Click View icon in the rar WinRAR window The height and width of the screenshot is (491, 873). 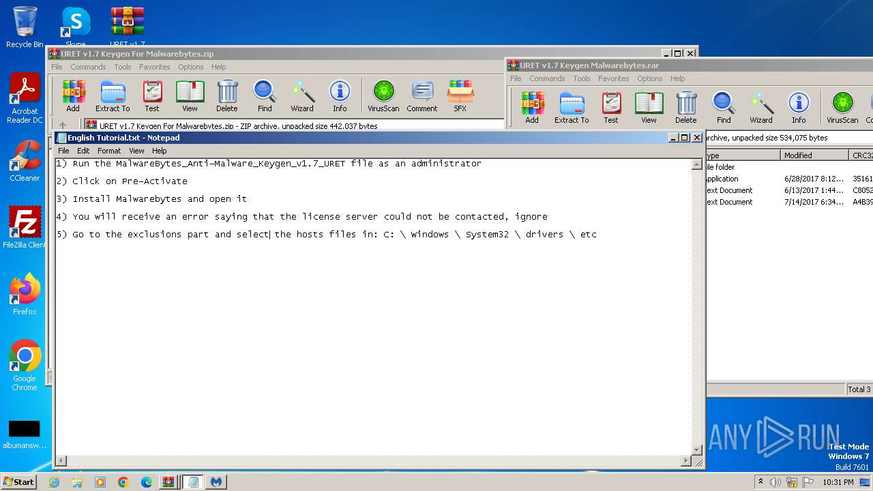click(649, 107)
